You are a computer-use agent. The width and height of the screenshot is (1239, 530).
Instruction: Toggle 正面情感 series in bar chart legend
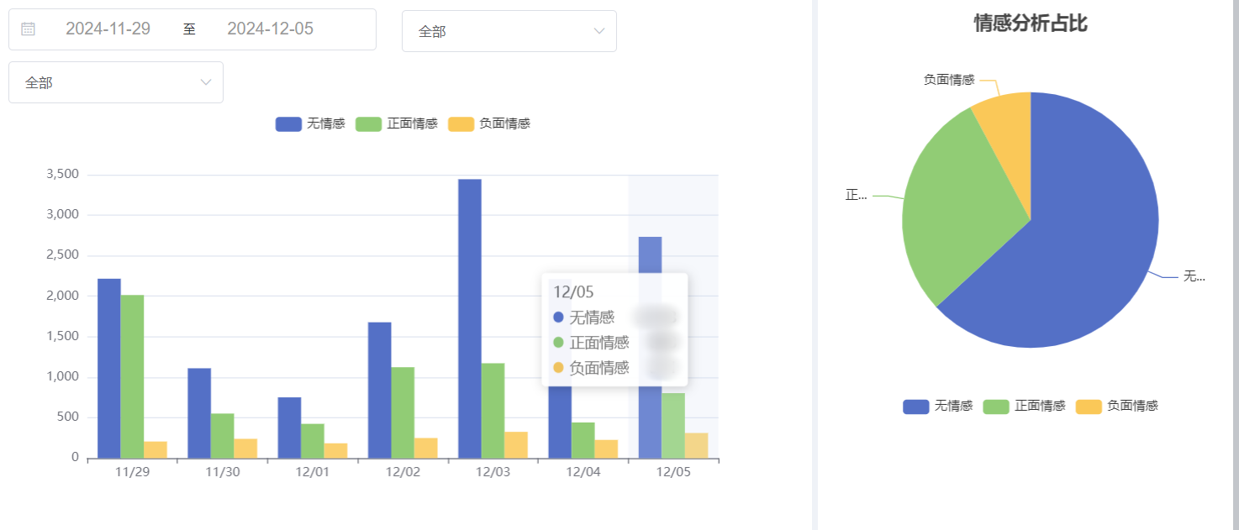pyautogui.click(x=397, y=124)
